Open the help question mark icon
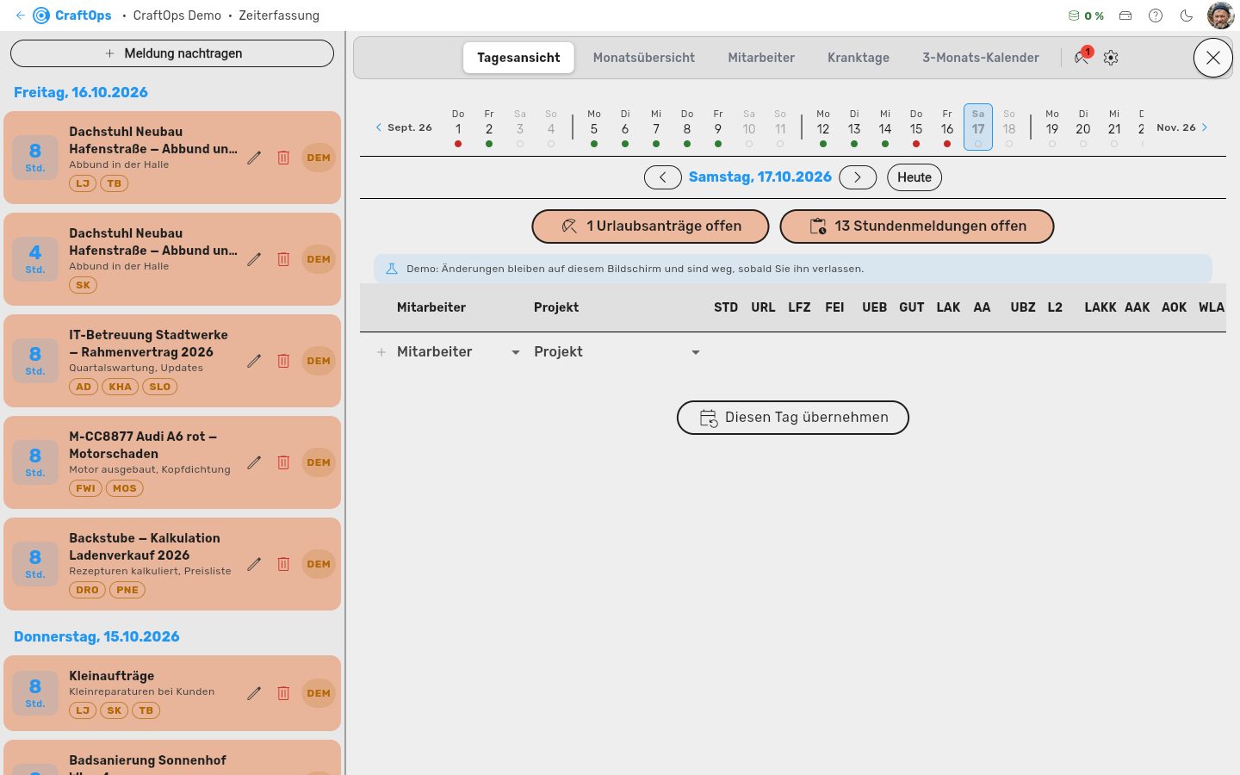Screen dimensions: 1240x775 click(x=1156, y=15)
